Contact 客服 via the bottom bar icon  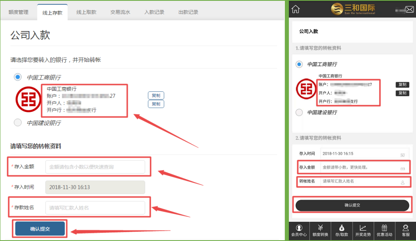point(406,231)
